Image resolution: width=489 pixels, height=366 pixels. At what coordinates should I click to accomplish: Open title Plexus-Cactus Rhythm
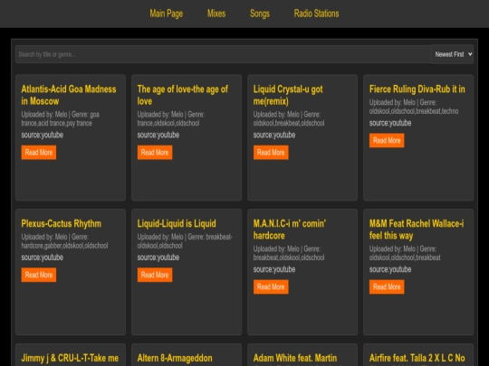click(62, 224)
